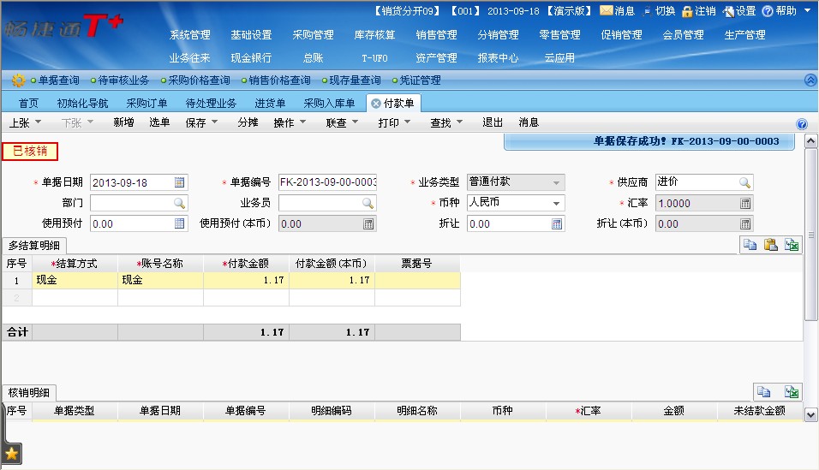Open the 币种 dropdown
The height and width of the screenshot is (470, 819).
556,203
